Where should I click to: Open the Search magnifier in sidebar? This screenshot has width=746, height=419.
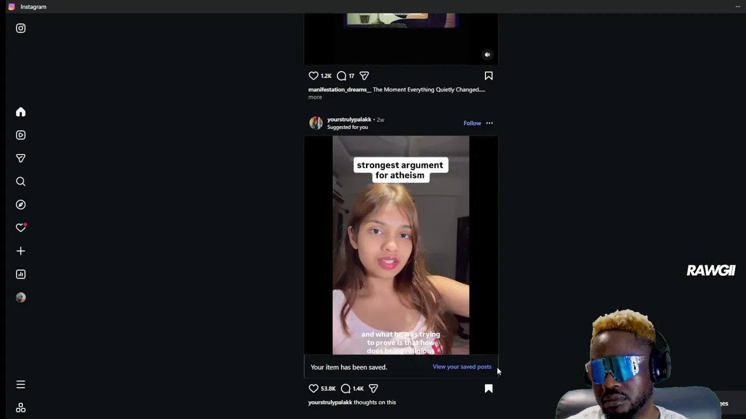20,182
